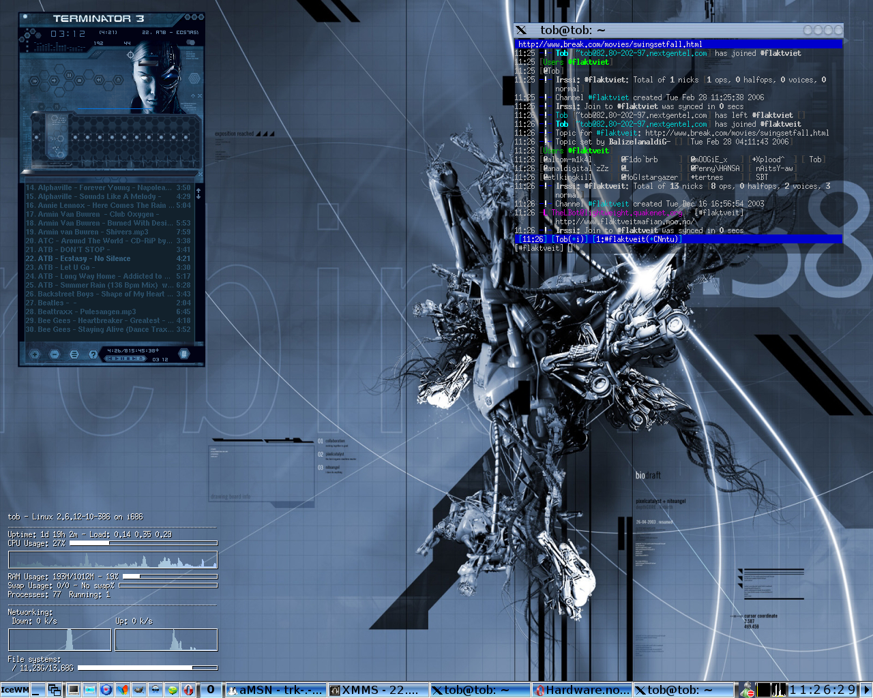The width and height of the screenshot is (873, 698).
Task: Switch to last tob@tob terminal taskbar button
Action: pos(684,690)
